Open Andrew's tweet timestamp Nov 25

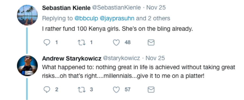[155, 58]
